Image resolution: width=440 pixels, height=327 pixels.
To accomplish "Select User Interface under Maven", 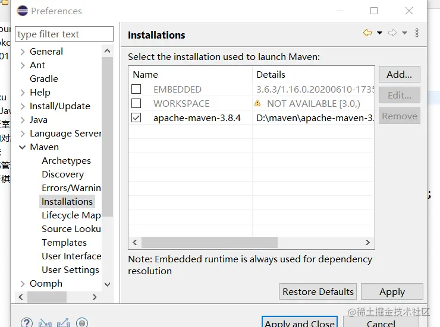I will tap(71, 256).
